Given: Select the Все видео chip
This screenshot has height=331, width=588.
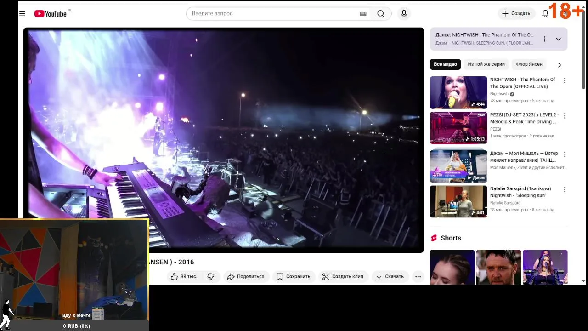Looking at the screenshot, I should coord(445,64).
